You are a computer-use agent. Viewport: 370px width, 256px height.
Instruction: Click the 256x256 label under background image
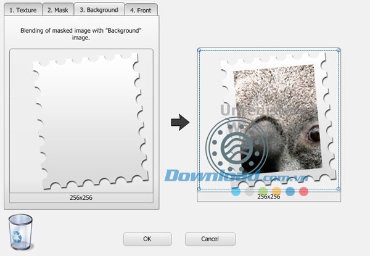tap(81, 198)
